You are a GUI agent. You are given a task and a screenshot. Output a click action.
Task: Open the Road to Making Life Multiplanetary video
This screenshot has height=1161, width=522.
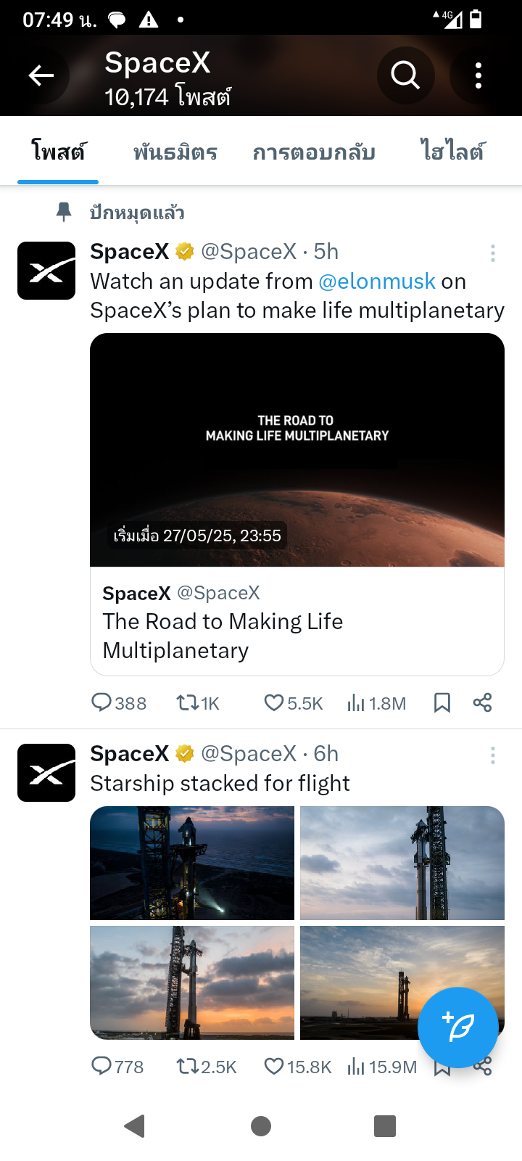(297, 450)
